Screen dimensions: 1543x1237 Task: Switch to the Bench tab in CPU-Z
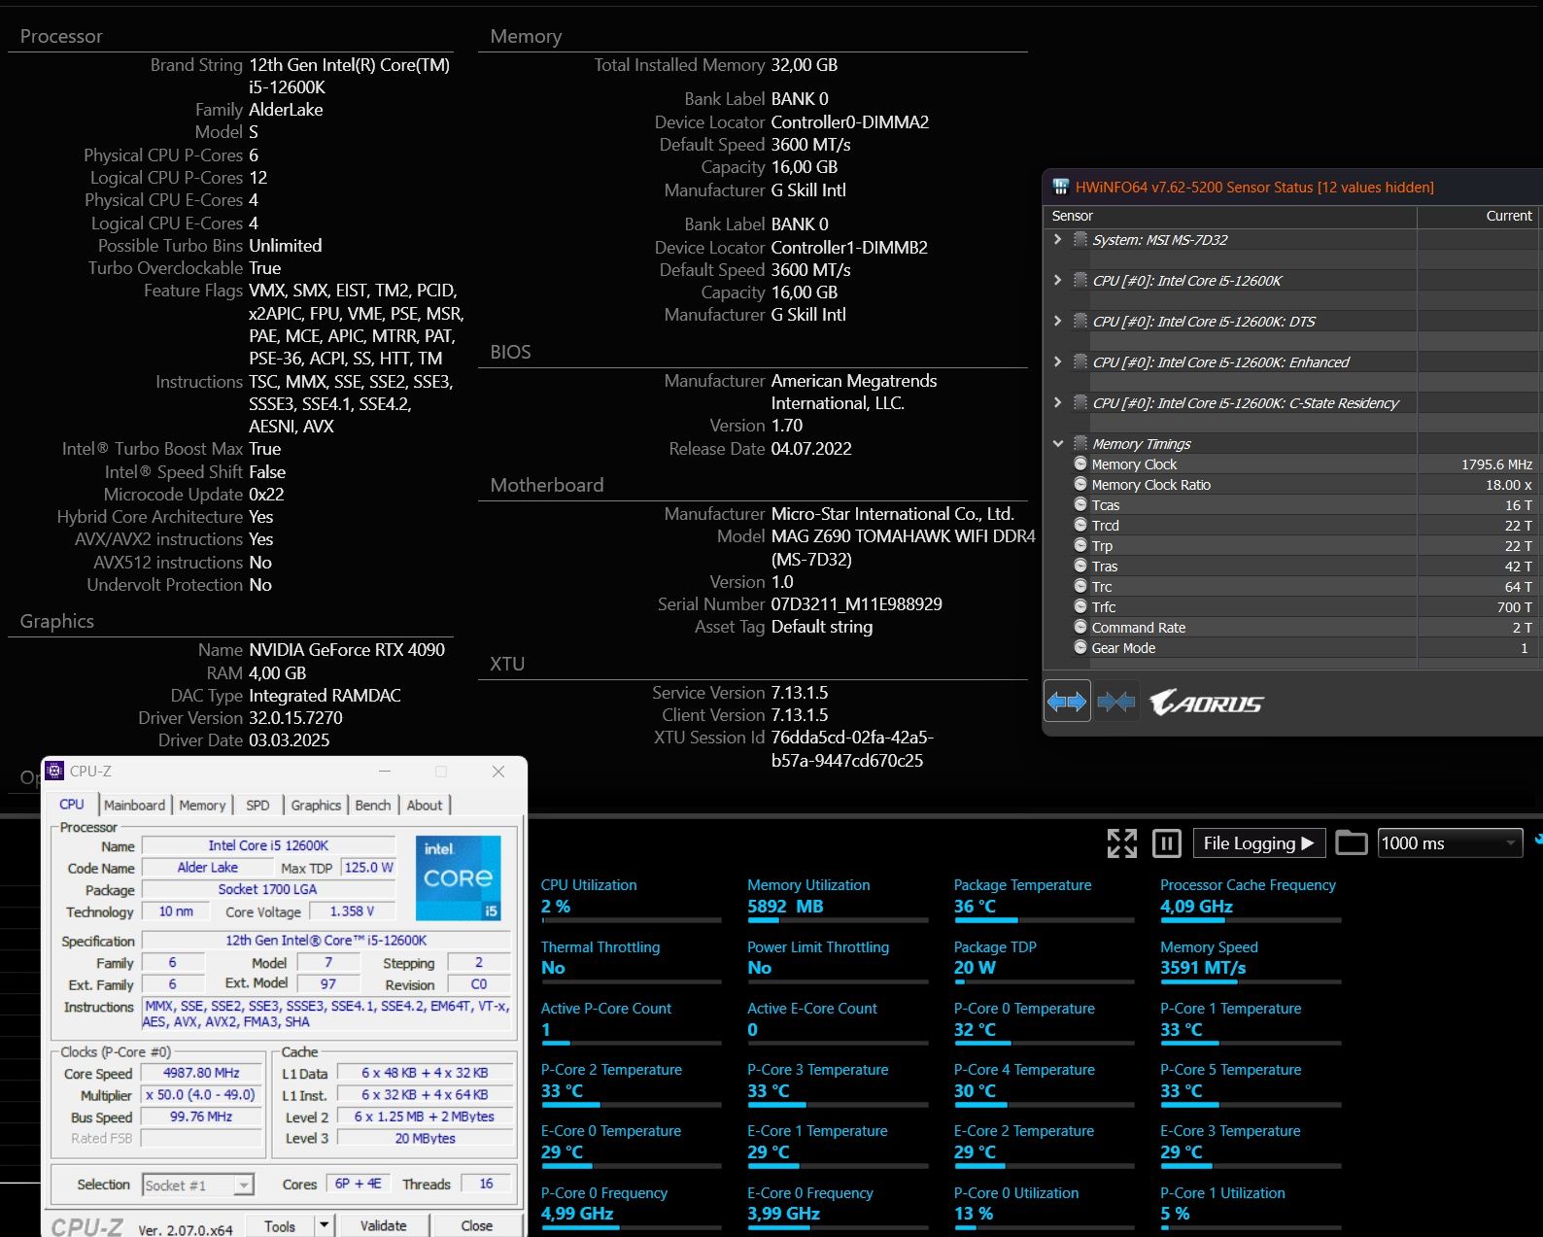(373, 806)
